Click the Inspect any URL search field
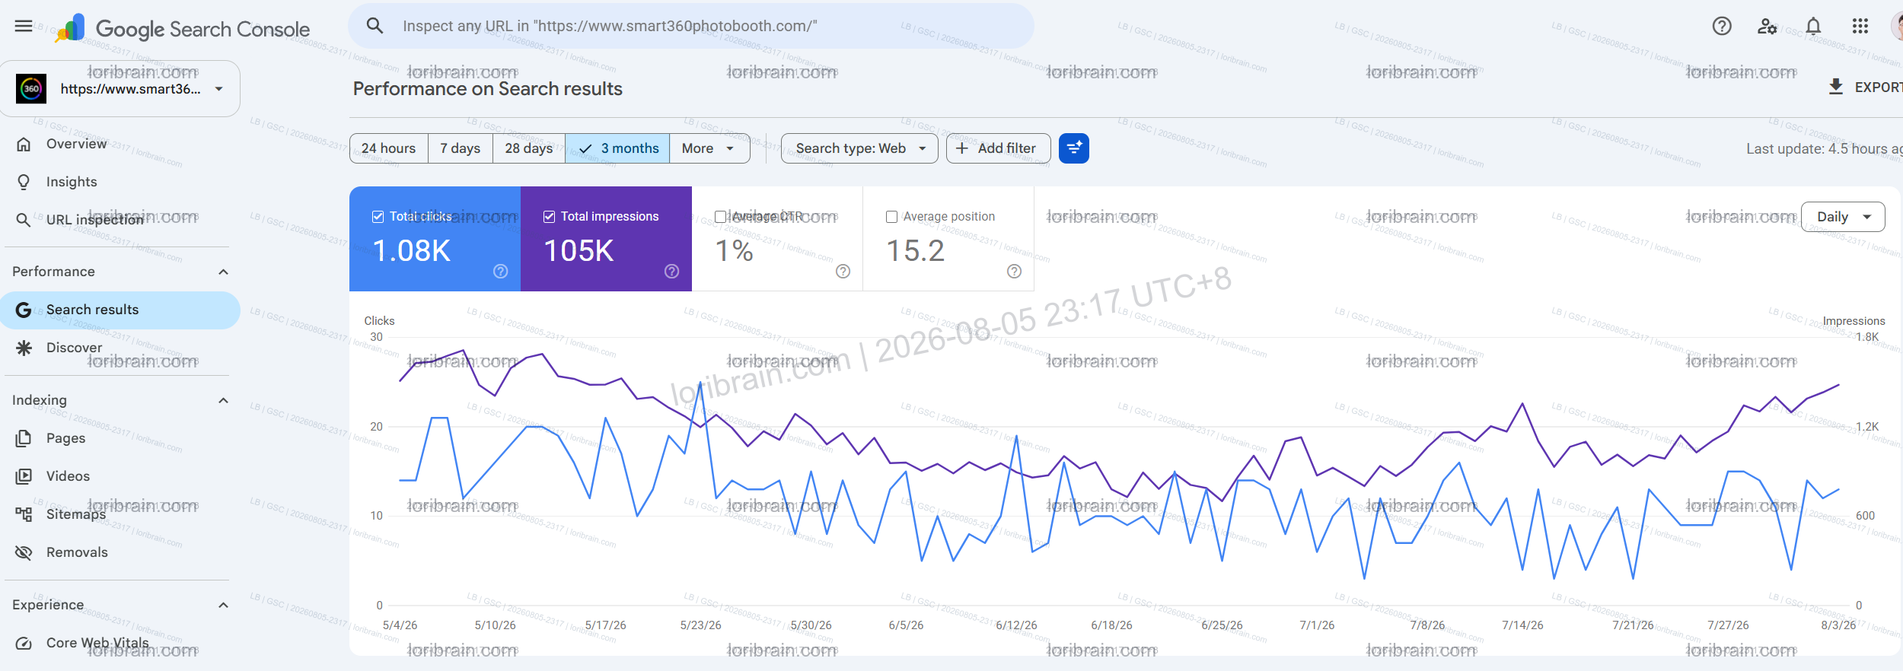Screen dimensions: 1903x671 click(691, 26)
